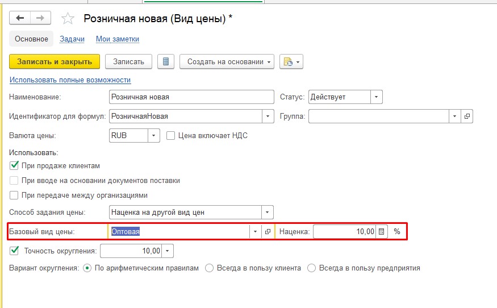Click the Группа input field
Image resolution: width=497 pixels, height=308 pixels.
click(379, 116)
